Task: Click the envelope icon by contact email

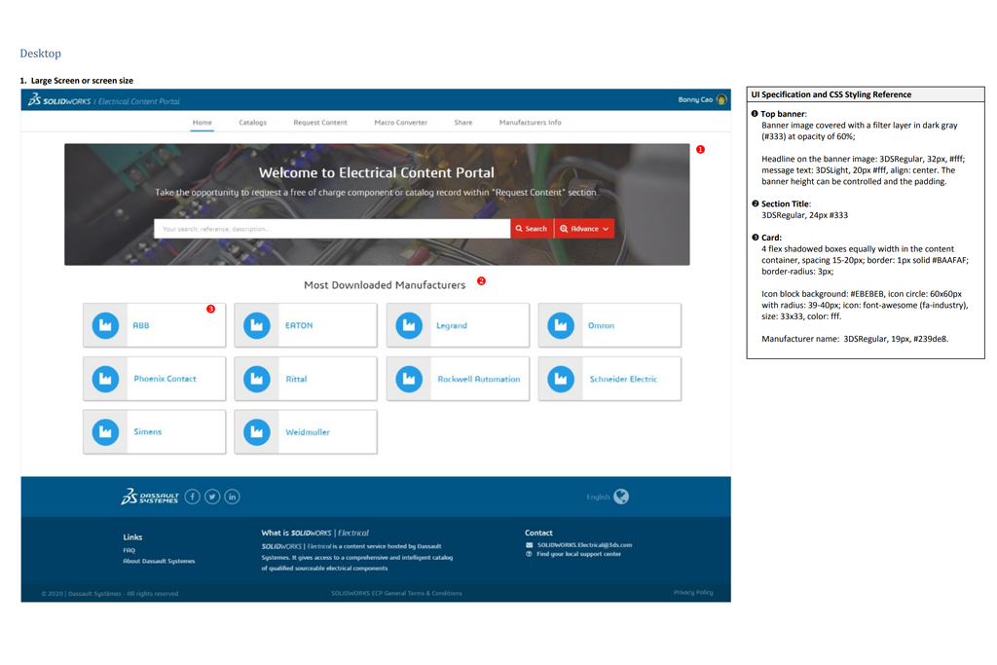Action: point(529,545)
